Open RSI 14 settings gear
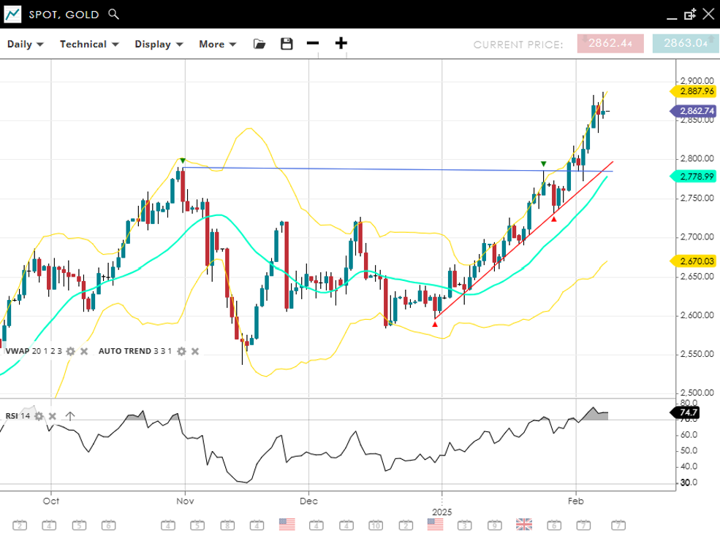 pos(39,416)
